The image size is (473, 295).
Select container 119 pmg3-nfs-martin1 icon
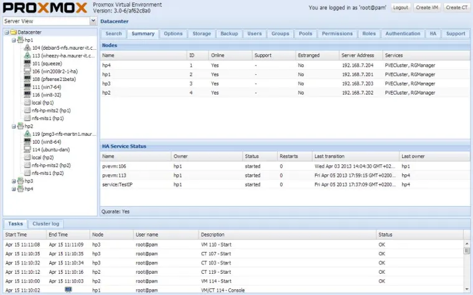pos(27,134)
